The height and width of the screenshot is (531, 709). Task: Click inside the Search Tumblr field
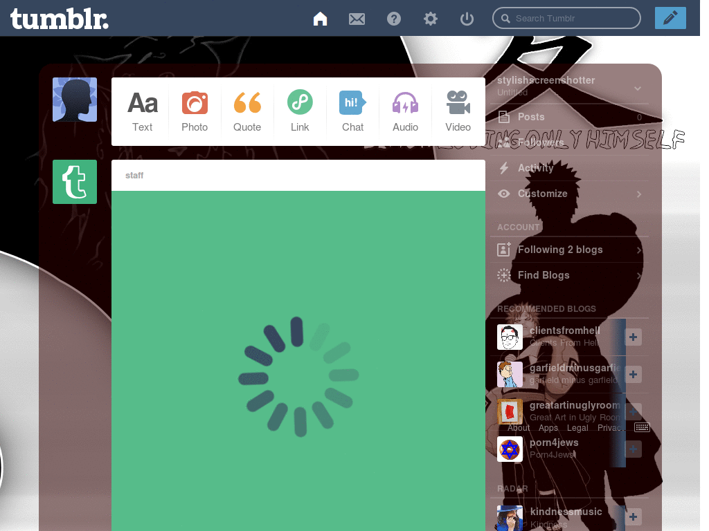pos(566,18)
